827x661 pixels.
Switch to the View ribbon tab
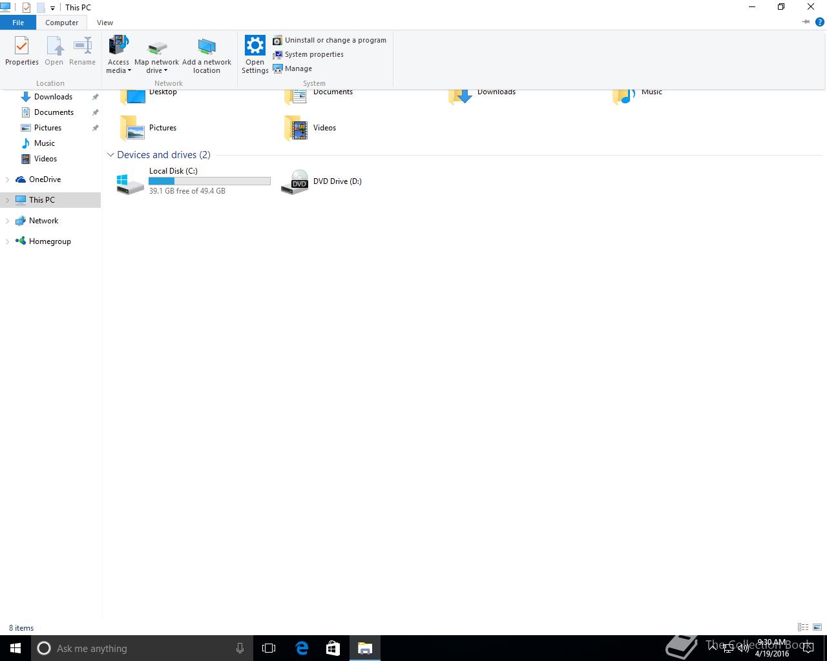pyautogui.click(x=105, y=23)
